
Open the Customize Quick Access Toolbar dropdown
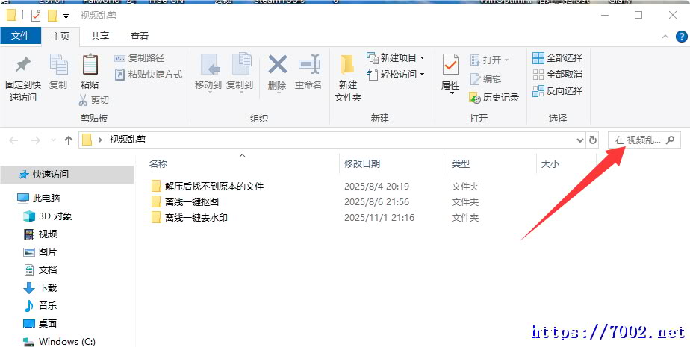tap(66, 16)
